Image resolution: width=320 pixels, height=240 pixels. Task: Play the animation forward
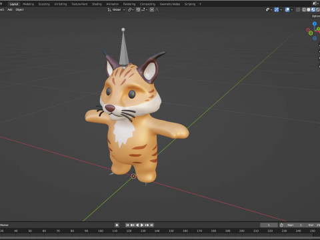coord(142,225)
